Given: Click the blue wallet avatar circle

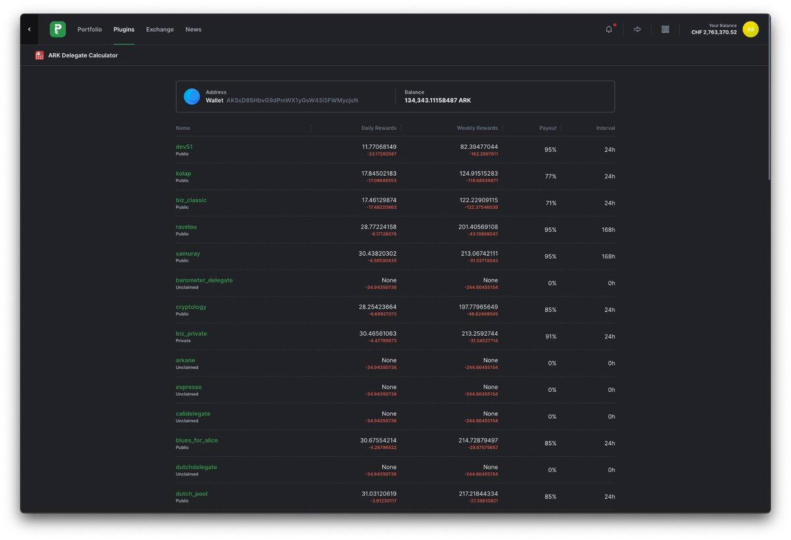Looking at the screenshot, I should click(x=192, y=97).
